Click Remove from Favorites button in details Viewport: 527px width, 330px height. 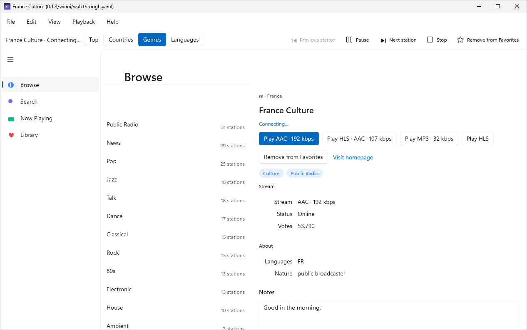click(293, 157)
